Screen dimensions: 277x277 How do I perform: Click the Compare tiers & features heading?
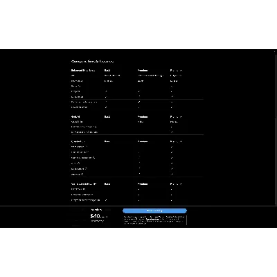coord(92,62)
